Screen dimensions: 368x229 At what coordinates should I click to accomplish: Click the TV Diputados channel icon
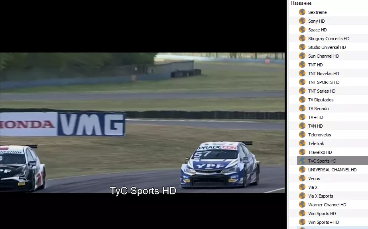pos(302,99)
